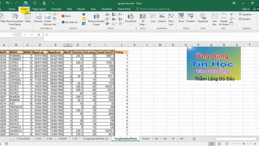
Task: Select cell containing WASECO
Action: (16, 131)
